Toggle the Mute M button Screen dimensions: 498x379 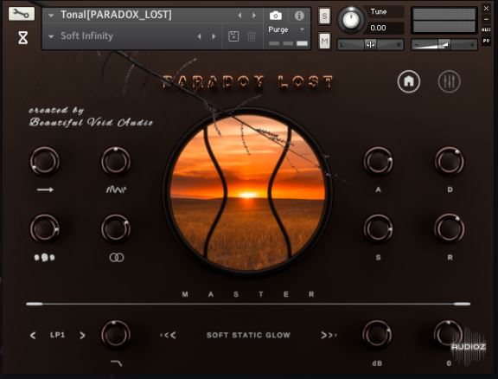pos(324,41)
